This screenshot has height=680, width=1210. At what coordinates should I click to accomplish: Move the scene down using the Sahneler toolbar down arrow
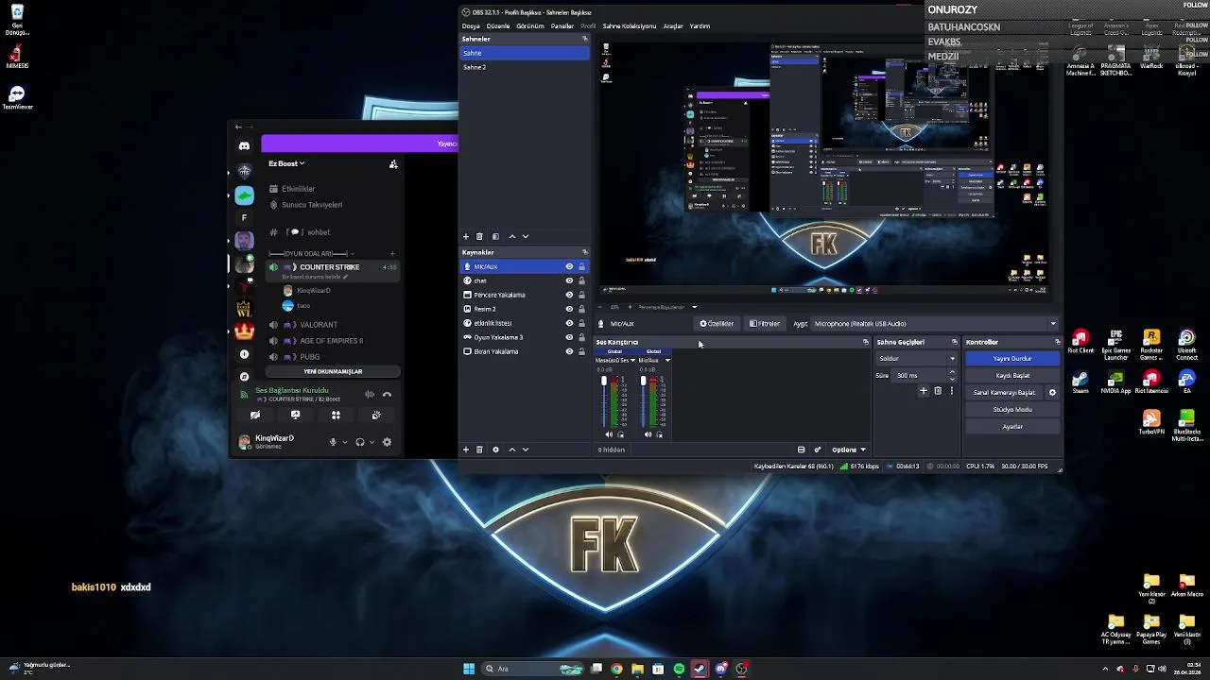(x=526, y=236)
